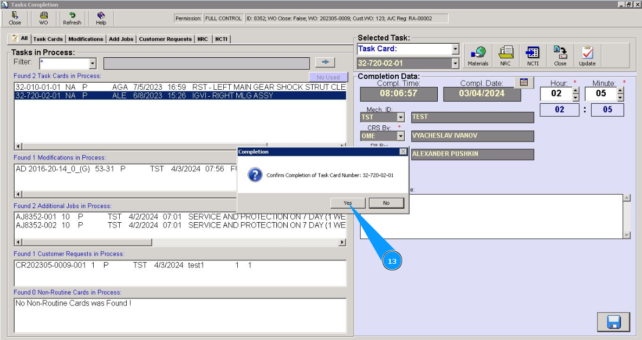Click the Minute input field showing 05

(601, 94)
